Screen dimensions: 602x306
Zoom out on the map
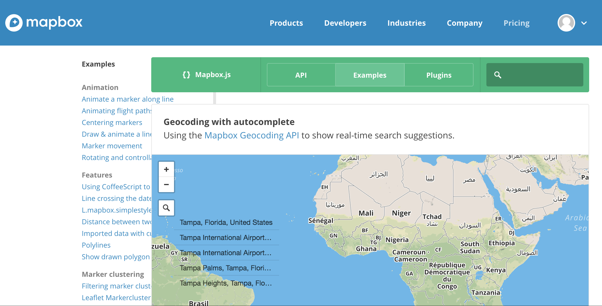coord(166,185)
